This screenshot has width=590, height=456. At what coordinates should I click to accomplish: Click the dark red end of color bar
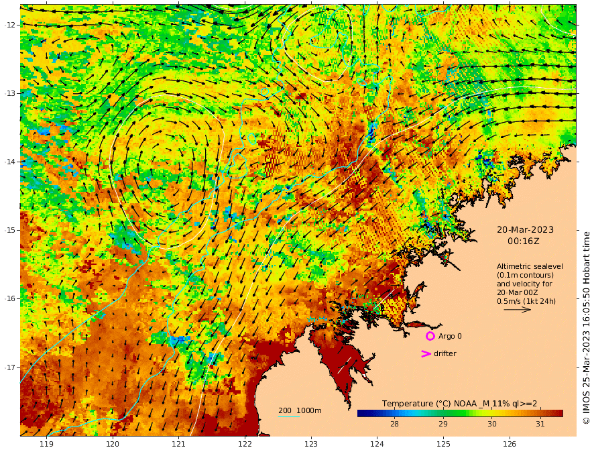click(559, 413)
